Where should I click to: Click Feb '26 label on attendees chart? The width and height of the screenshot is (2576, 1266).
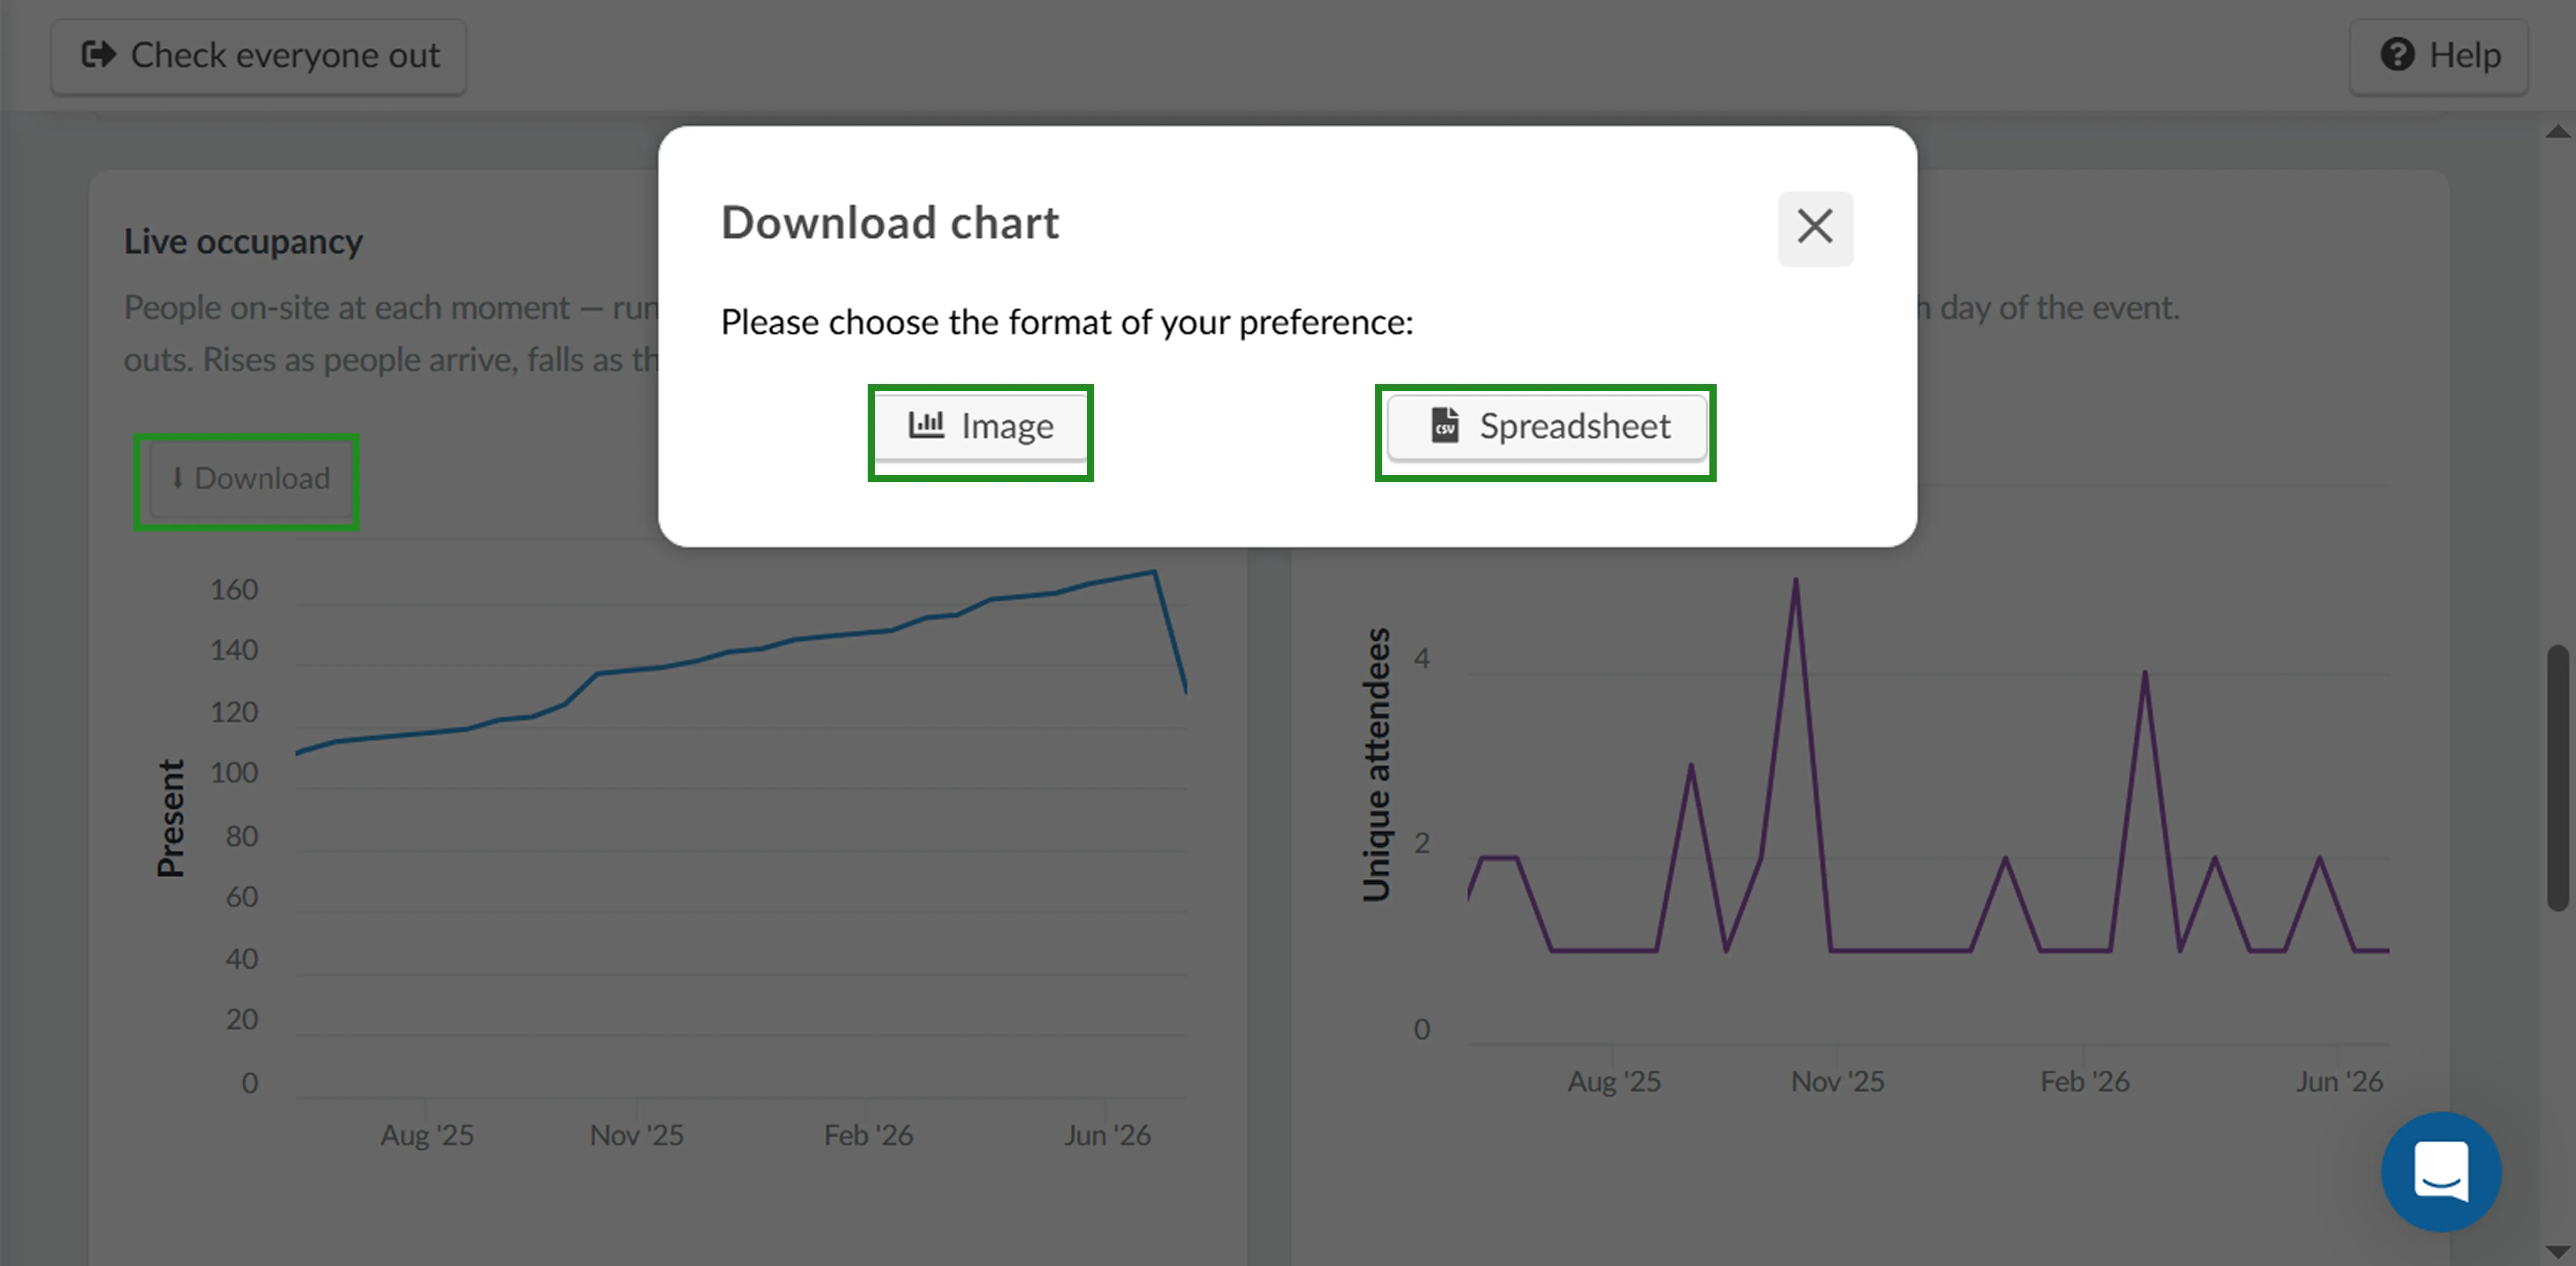(x=2085, y=1082)
